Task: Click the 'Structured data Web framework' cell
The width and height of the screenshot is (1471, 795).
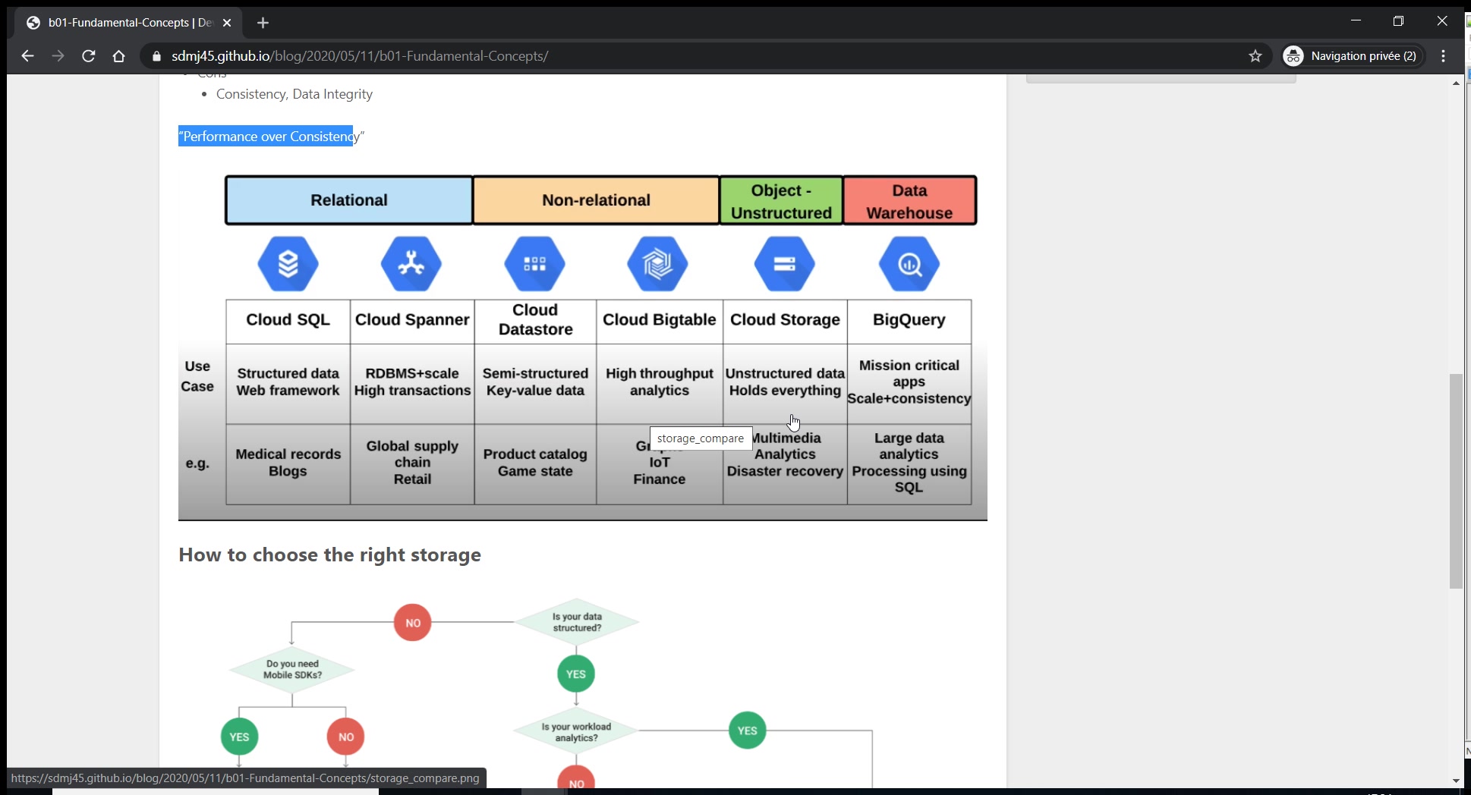Action: pos(288,383)
